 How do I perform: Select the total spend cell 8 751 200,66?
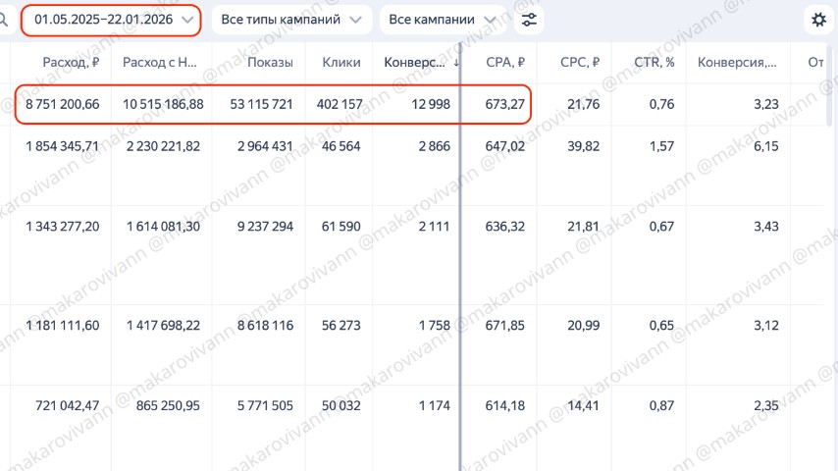(x=63, y=104)
